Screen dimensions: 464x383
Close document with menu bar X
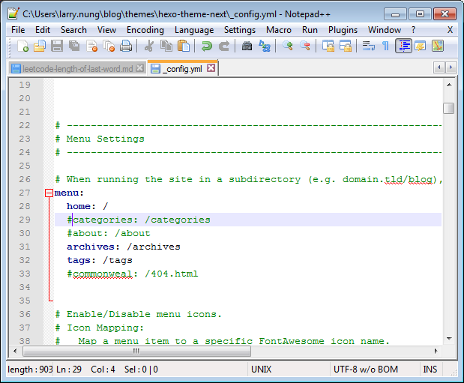(x=450, y=30)
